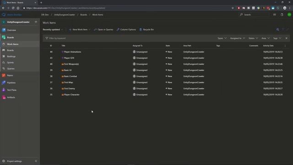Open work item First Map

tap(68, 82)
